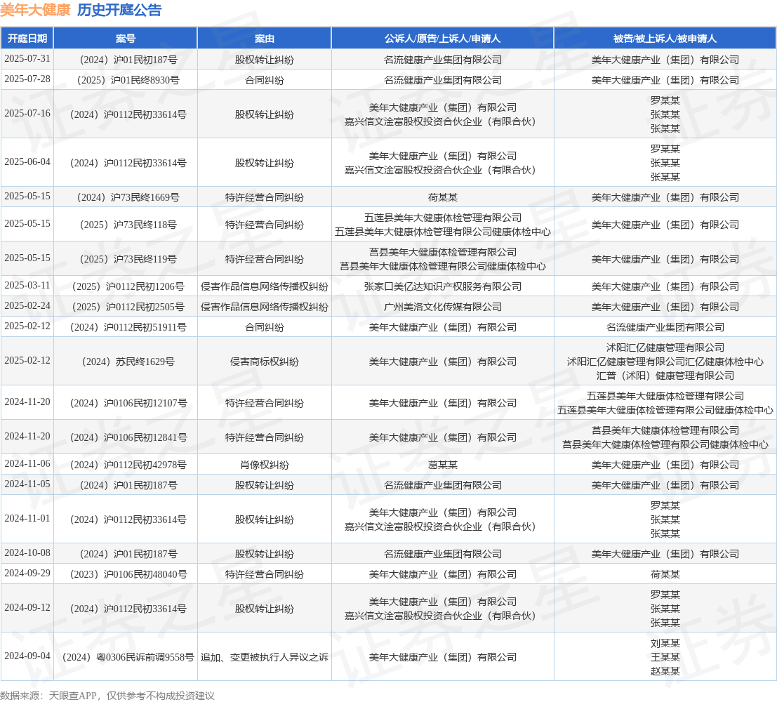Select date cell 2025-07-31
The width and height of the screenshot is (777, 702).
[x=27, y=58]
